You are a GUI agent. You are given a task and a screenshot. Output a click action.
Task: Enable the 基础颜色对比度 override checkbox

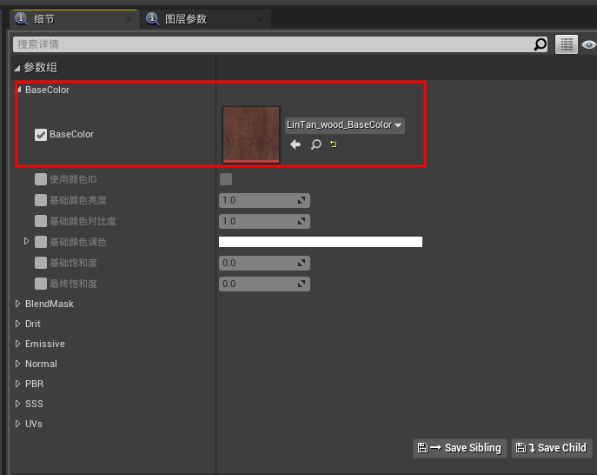coord(40,221)
